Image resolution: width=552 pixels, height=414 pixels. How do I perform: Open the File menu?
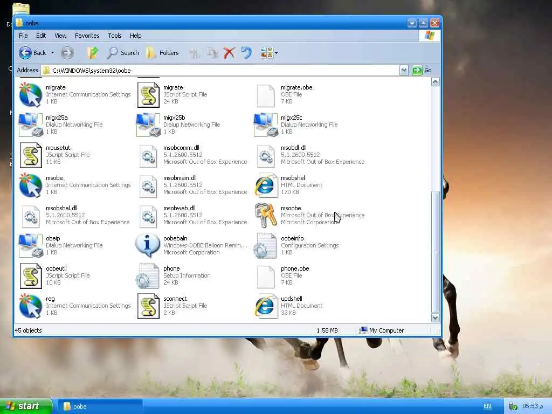[23, 36]
